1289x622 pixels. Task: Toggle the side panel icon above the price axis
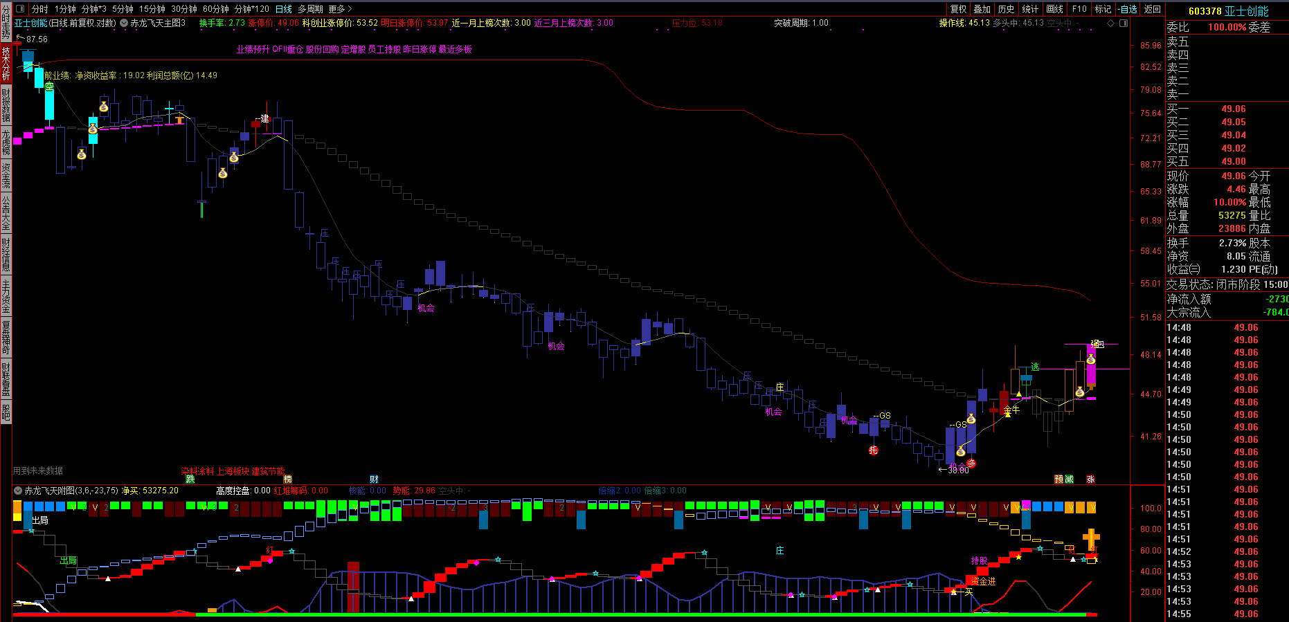tap(1124, 23)
